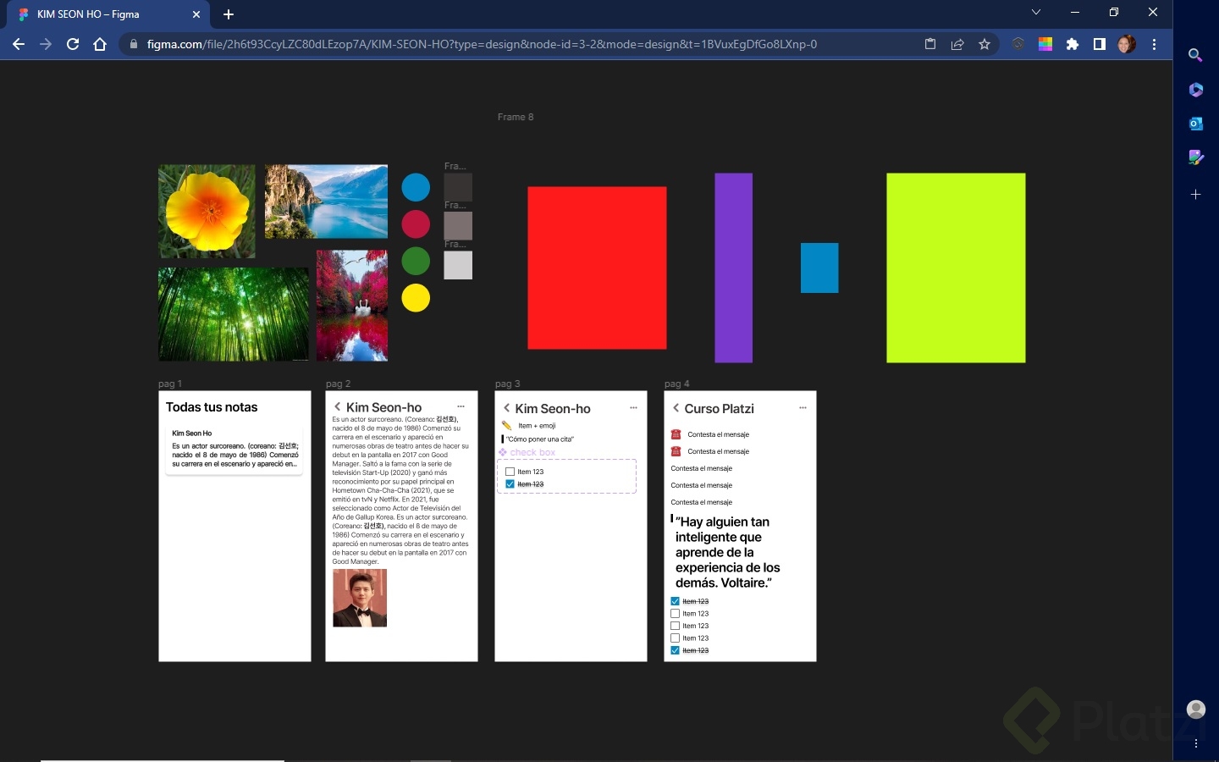Image resolution: width=1219 pixels, height=762 pixels.
Task: Click the address bar URL
Action: [x=482, y=44]
